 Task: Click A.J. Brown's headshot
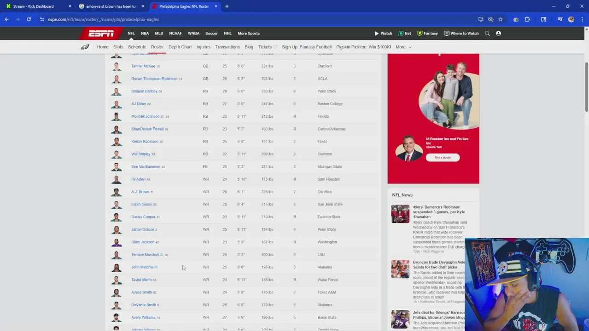117,192
